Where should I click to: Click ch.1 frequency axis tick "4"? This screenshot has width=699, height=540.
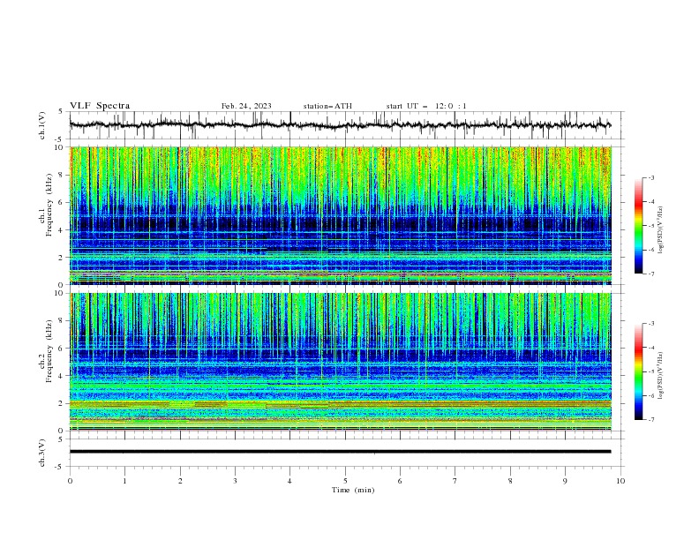point(62,230)
